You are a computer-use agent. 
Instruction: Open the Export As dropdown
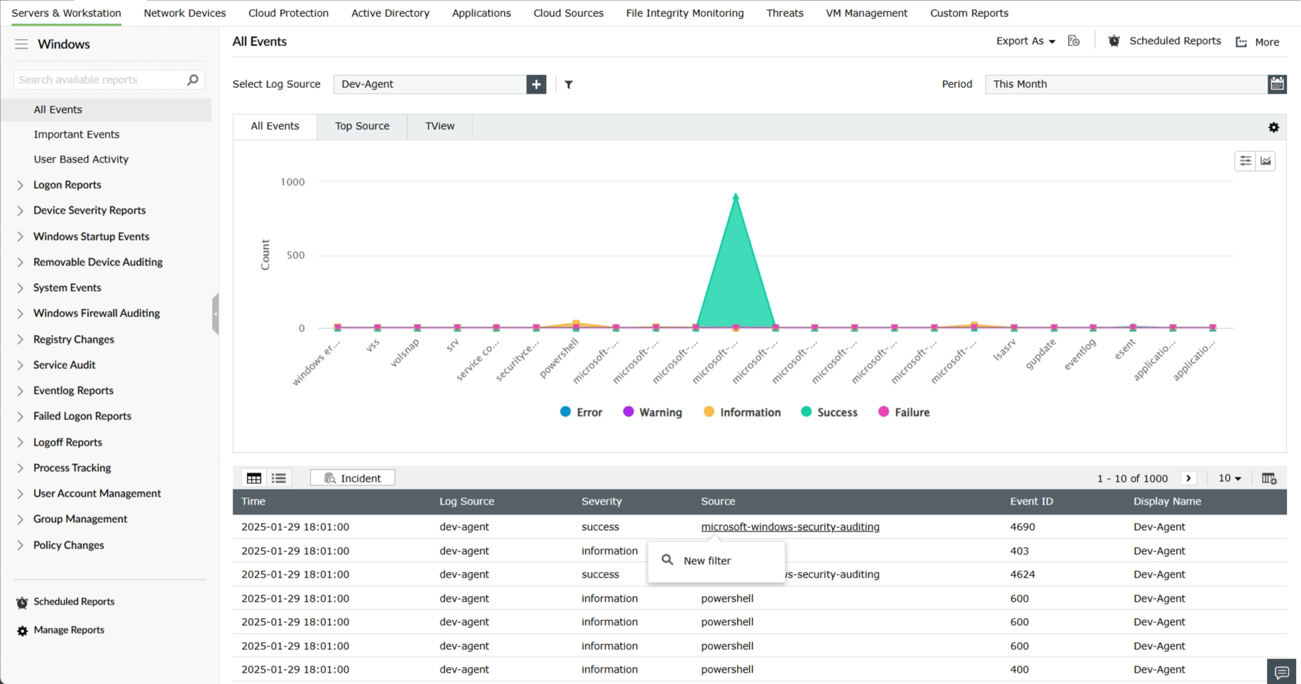pos(1024,40)
